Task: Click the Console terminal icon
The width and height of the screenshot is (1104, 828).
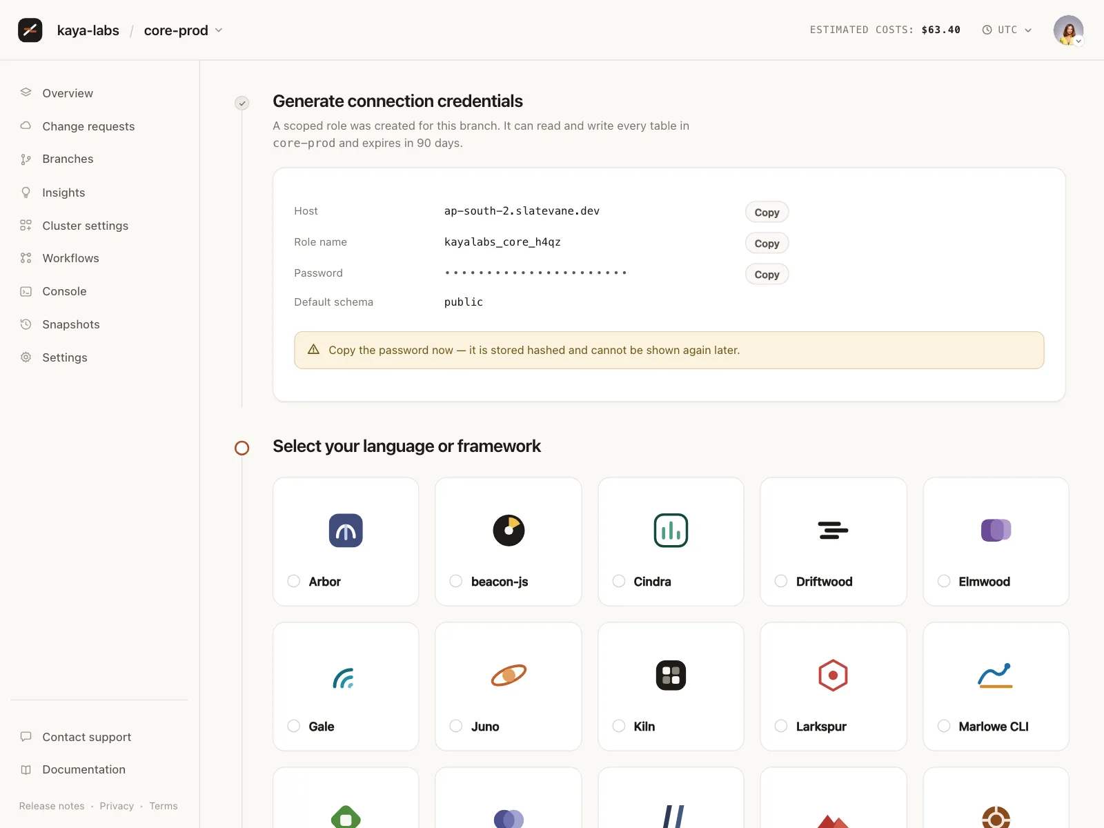Action: tap(26, 291)
